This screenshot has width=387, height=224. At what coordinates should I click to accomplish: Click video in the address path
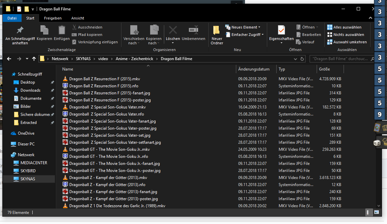tap(103, 59)
